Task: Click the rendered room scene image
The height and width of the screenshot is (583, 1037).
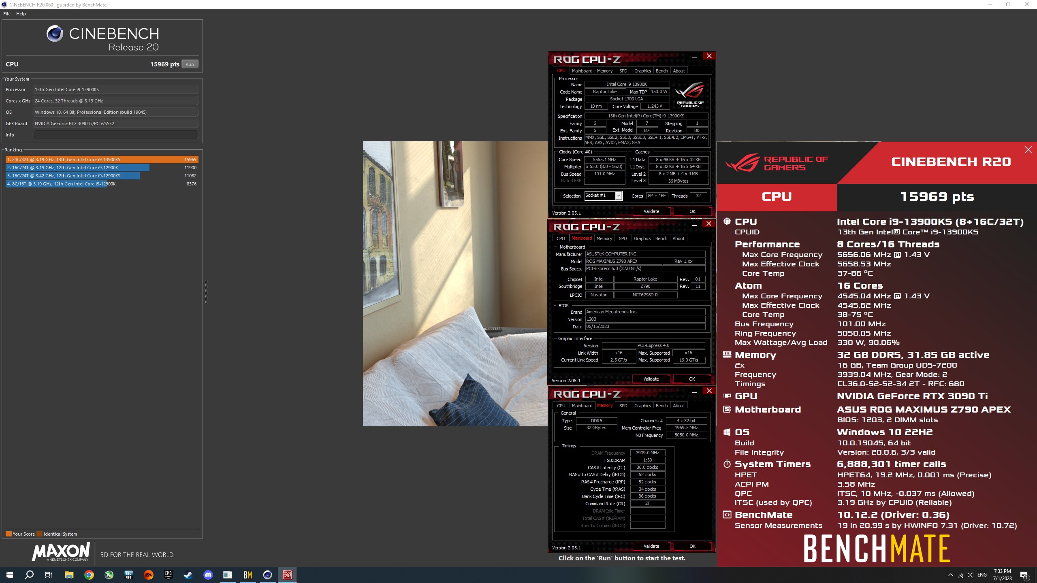Action: [x=455, y=283]
